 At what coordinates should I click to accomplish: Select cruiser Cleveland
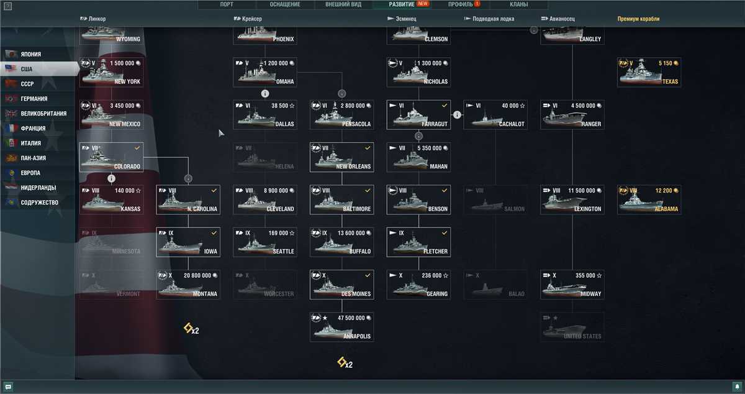coord(265,199)
